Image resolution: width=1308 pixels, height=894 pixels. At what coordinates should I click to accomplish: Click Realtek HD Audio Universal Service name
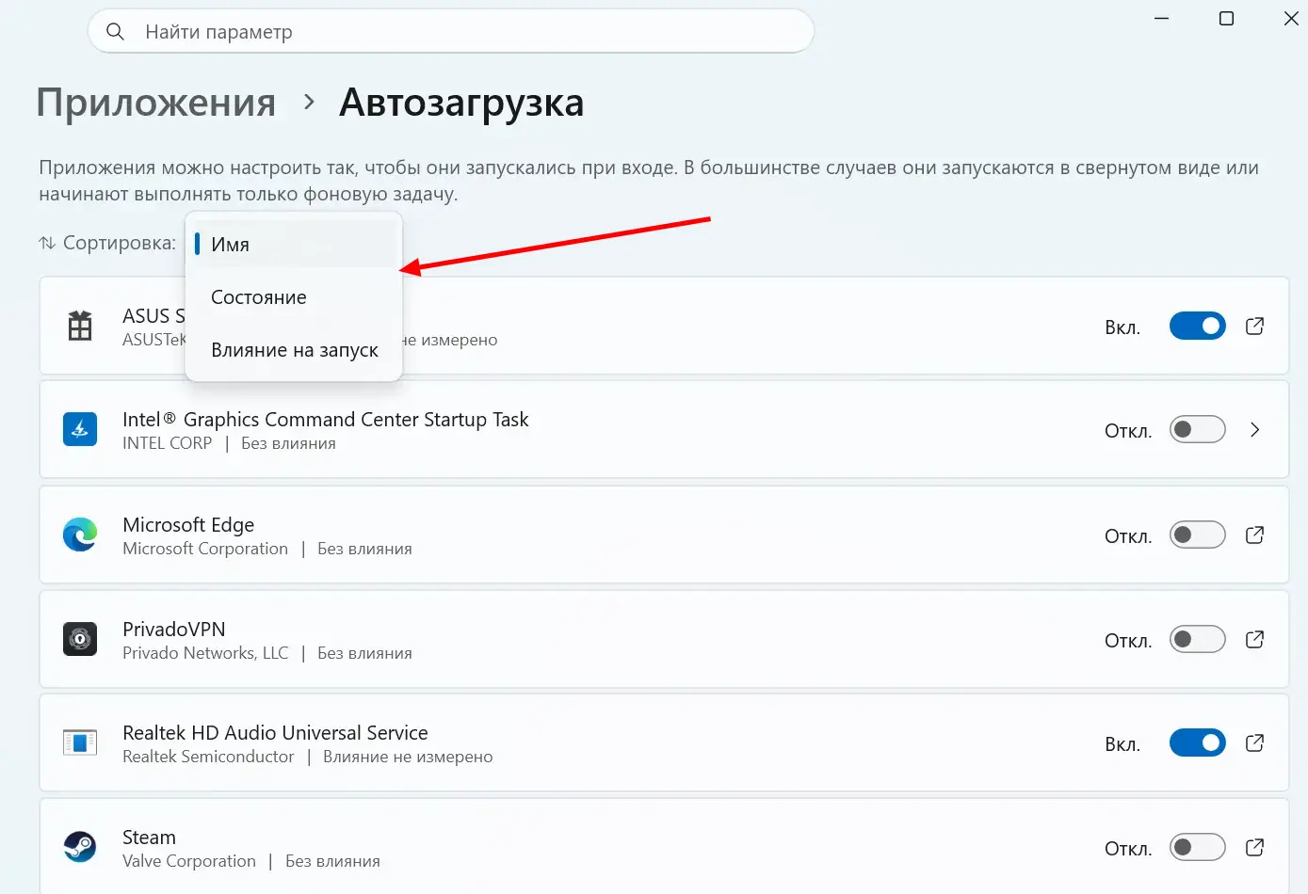pos(275,733)
